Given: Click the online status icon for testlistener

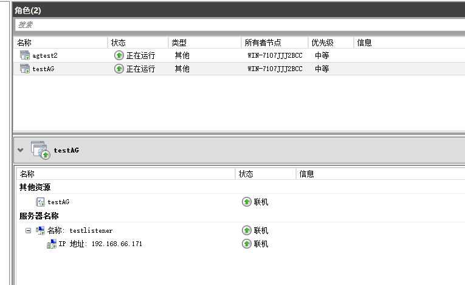Looking at the screenshot, I should click(x=246, y=230).
